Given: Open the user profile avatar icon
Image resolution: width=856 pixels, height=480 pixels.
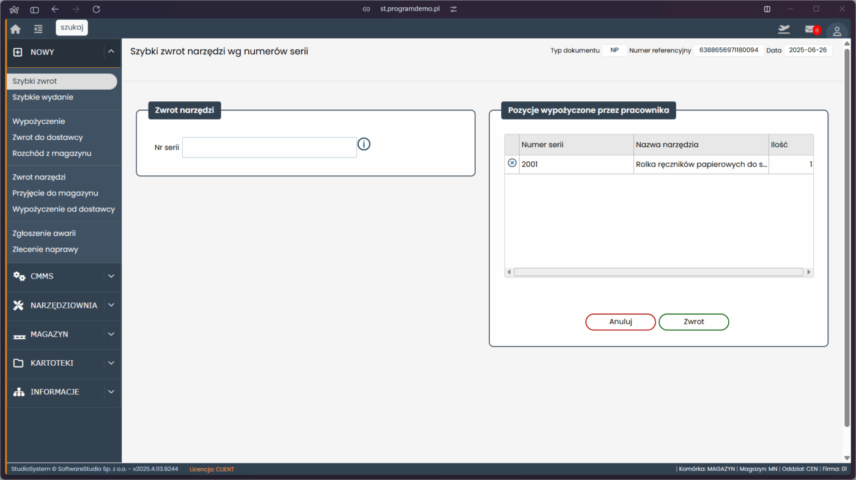Looking at the screenshot, I should 837,31.
